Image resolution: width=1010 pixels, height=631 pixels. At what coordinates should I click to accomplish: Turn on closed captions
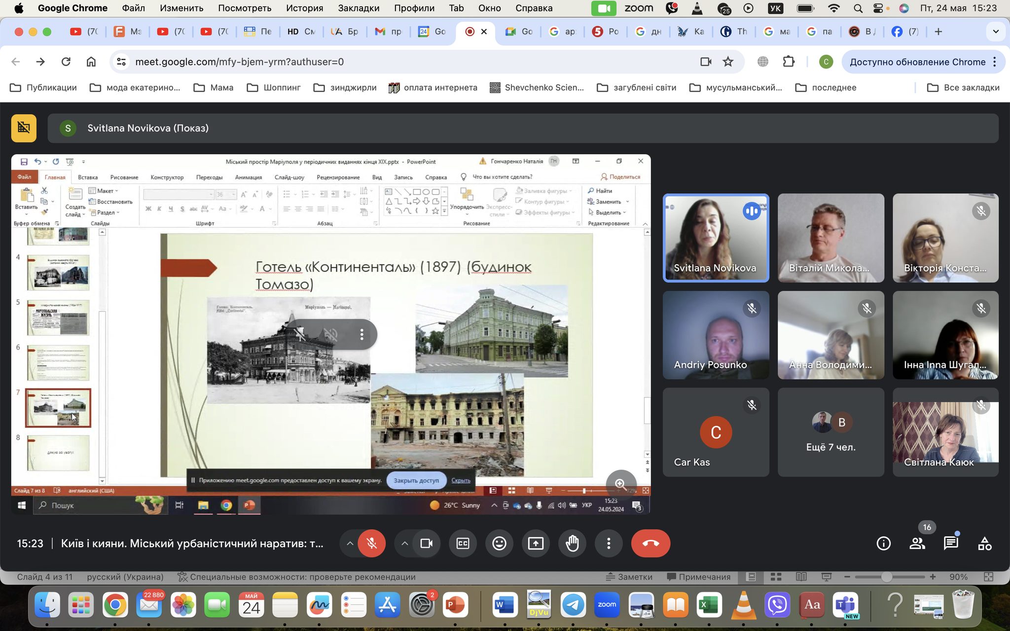click(463, 543)
